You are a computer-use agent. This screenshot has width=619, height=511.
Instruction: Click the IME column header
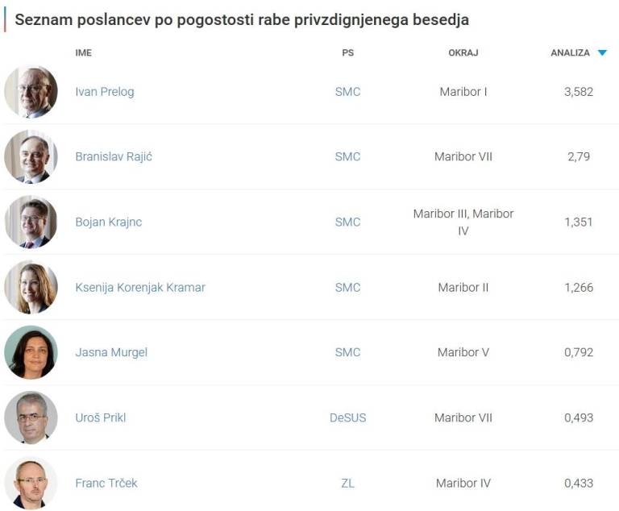[x=84, y=53]
